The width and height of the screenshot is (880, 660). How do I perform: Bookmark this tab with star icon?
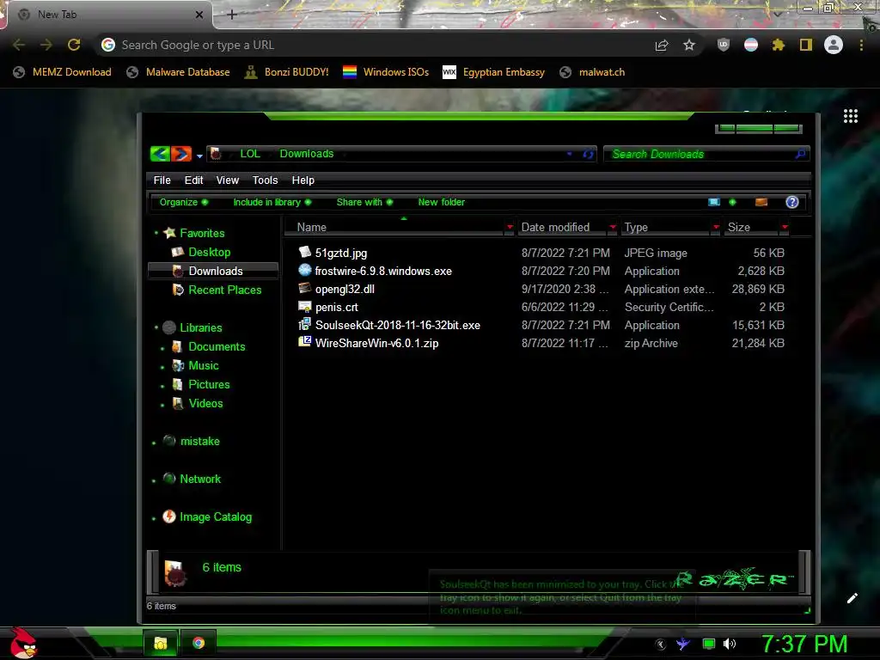click(x=689, y=45)
